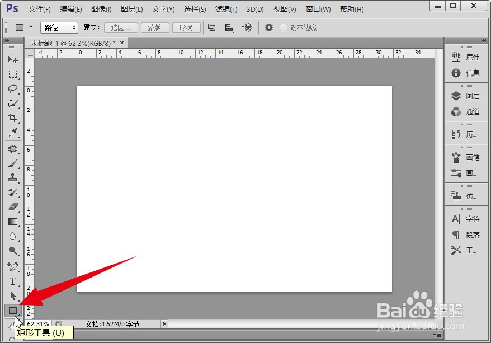Viewport: 491px width, 343px height.
Task: Select the Eyedropper tool
Action: [13, 133]
